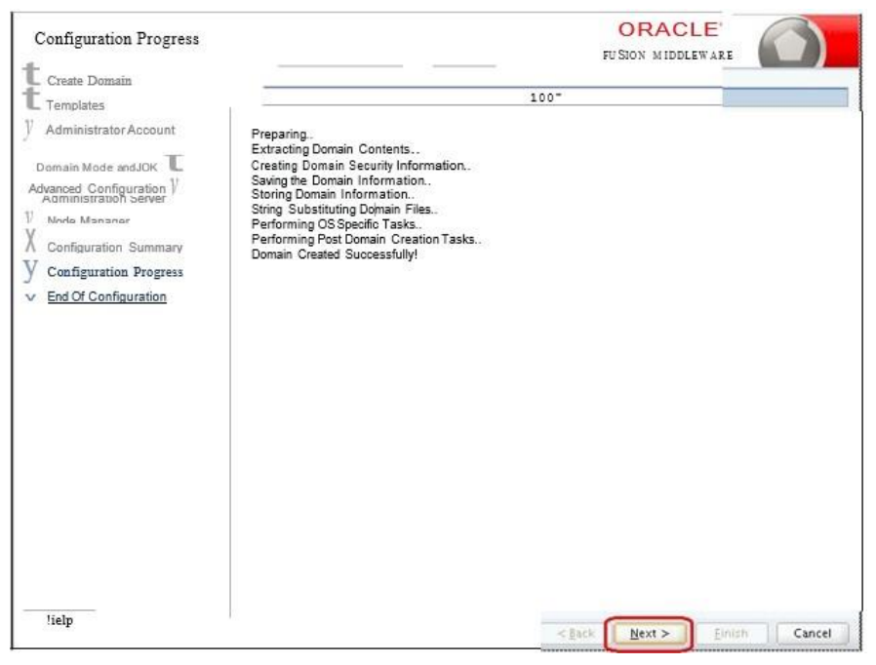
Task: Click the 'Preparing..' log line
Action: 282,135
